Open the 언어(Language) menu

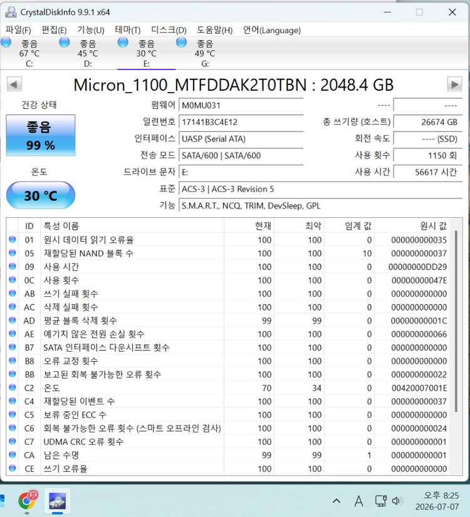[271, 30]
